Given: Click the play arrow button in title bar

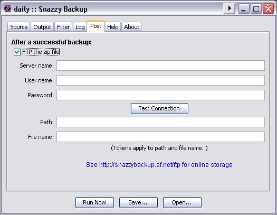Looking at the screenshot, I should coord(229,8).
